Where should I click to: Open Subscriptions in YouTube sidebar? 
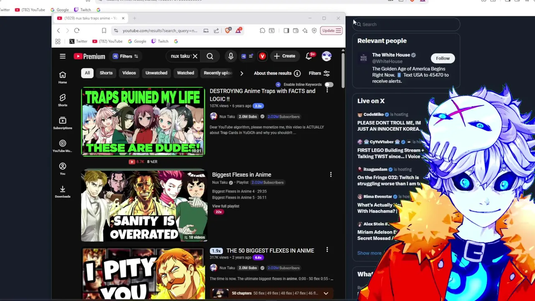tap(62, 123)
